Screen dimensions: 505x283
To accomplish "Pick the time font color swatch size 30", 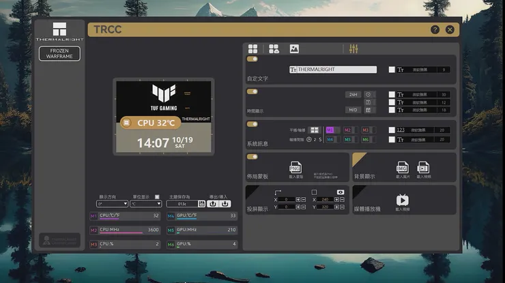I will tap(392, 94).
